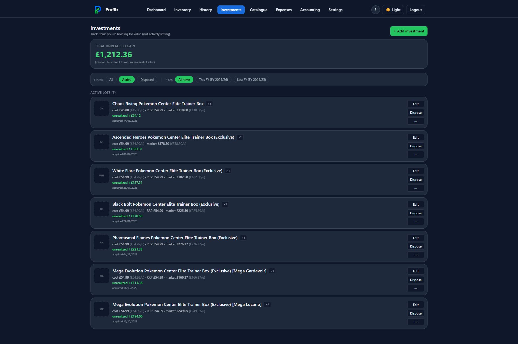Click the Add investment button
The height and width of the screenshot is (344, 518).
(409, 31)
